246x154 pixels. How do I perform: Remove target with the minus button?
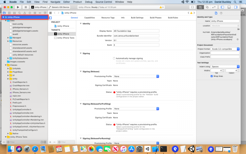point(54,142)
